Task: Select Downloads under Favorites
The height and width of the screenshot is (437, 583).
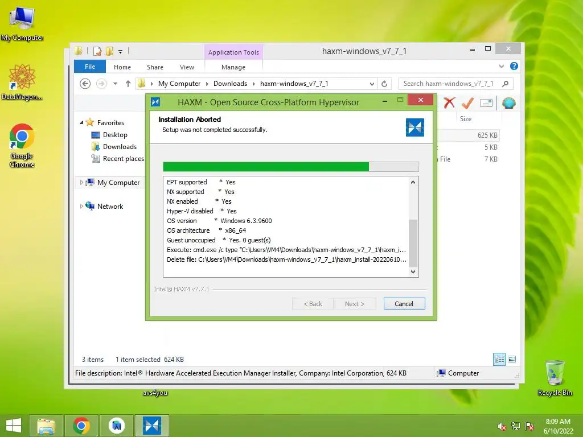Action: 120,146
